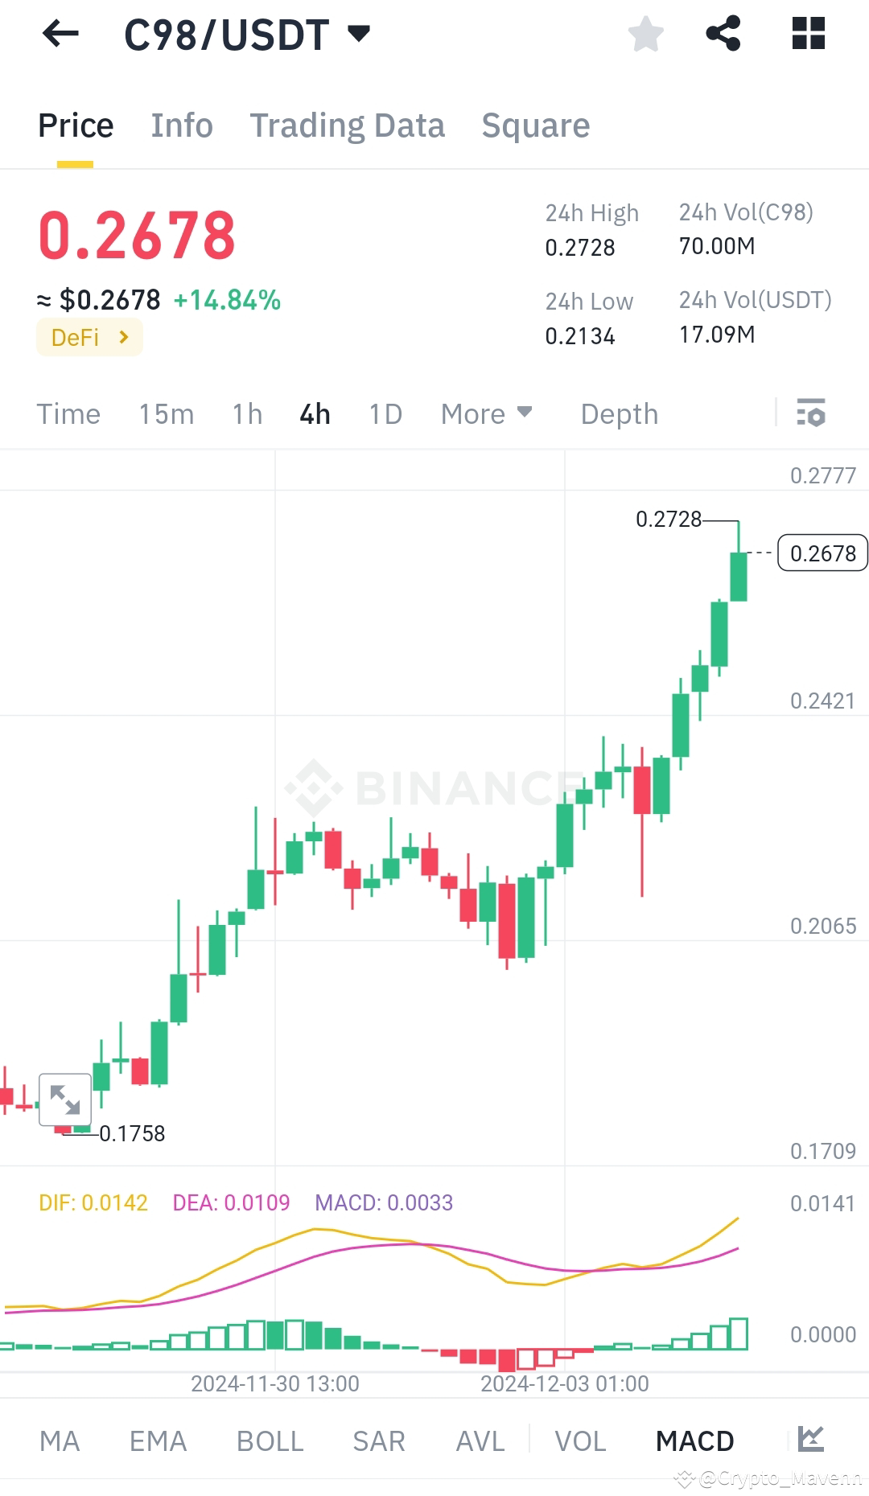The width and height of the screenshot is (869, 1496).
Task: Open the chart settings icon beside Depth
Action: pyautogui.click(x=811, y=413)
